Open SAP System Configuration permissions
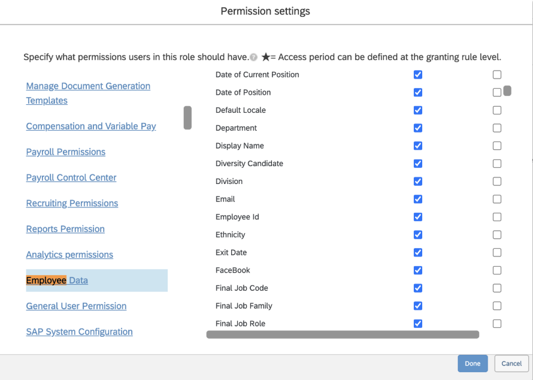 (79, 331)
